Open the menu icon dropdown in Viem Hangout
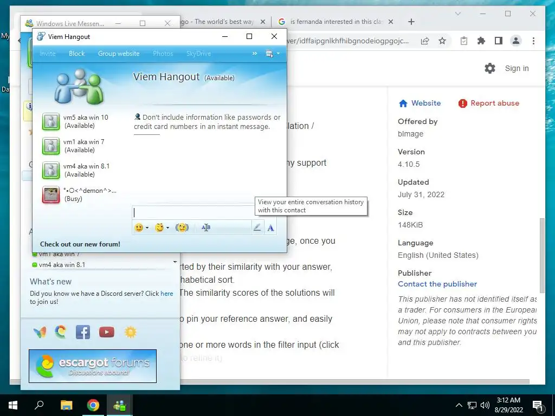555x416 pixels. pyautogui.click(x=273, y=54)
